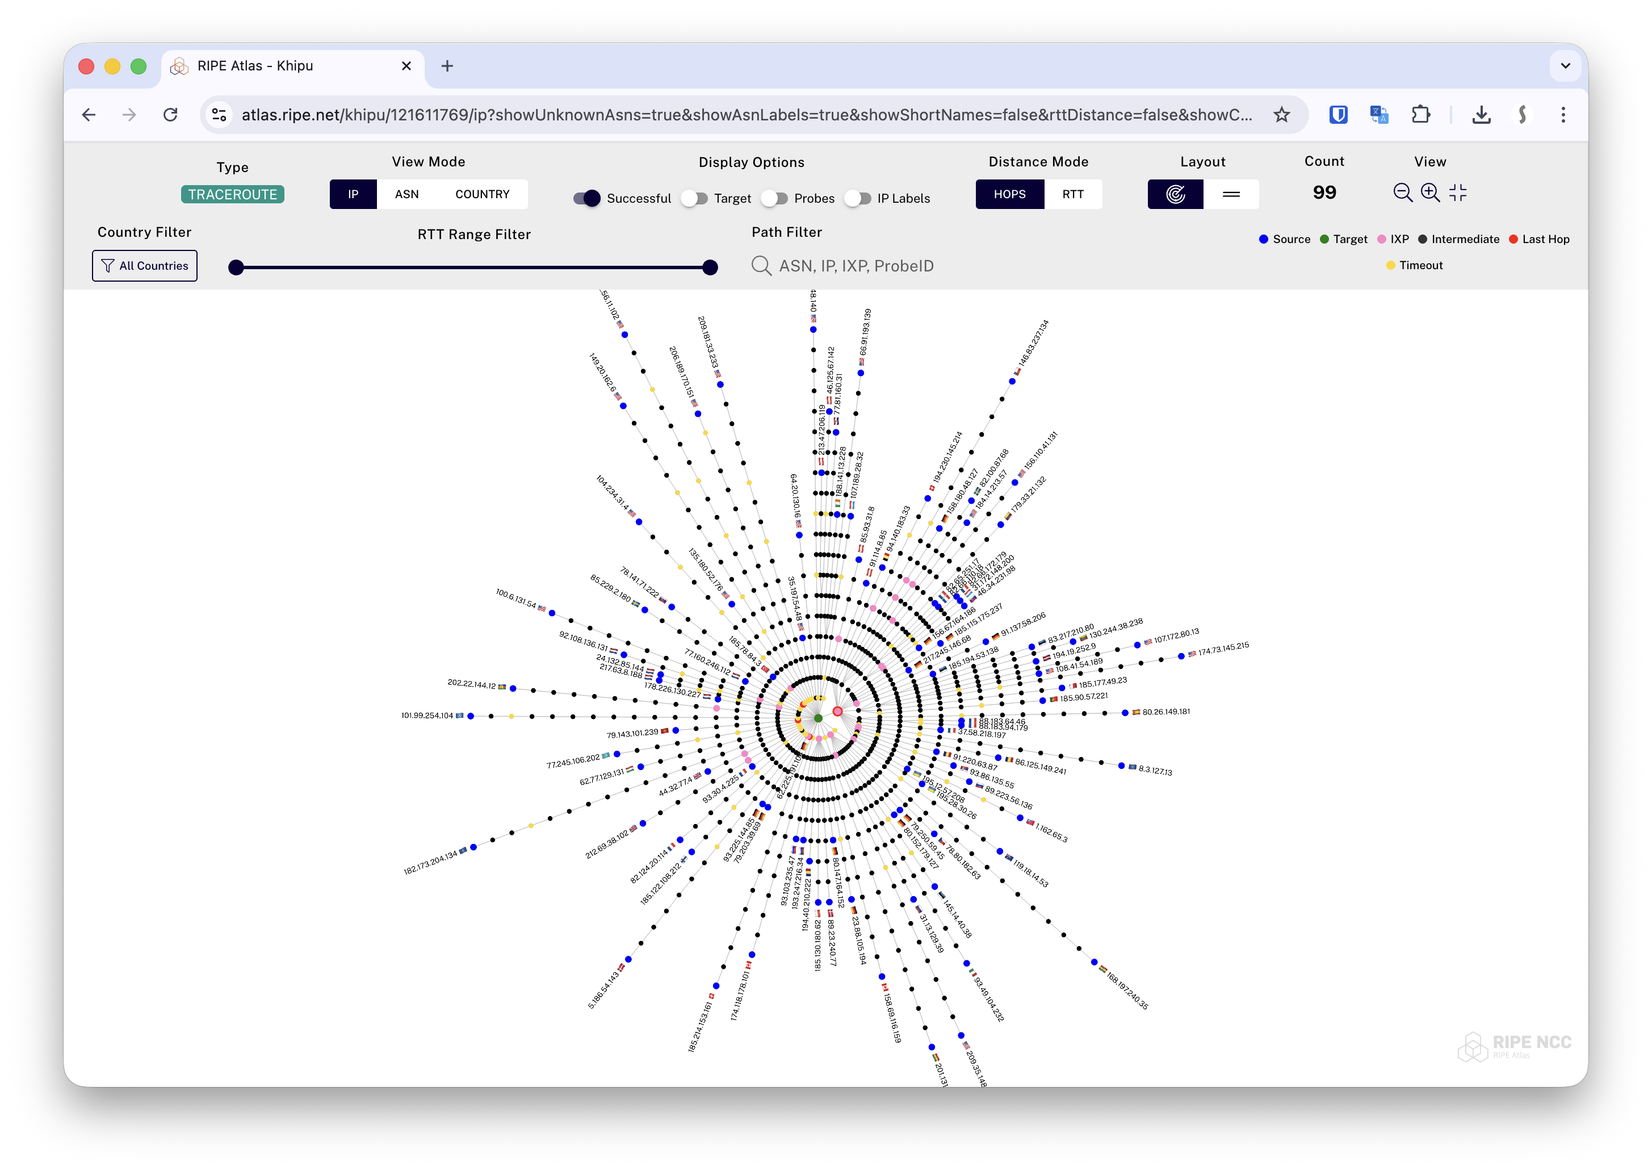Click the search icon in Path Filter
This screenshot has height=1171, width=1652.
coord(761,265)
